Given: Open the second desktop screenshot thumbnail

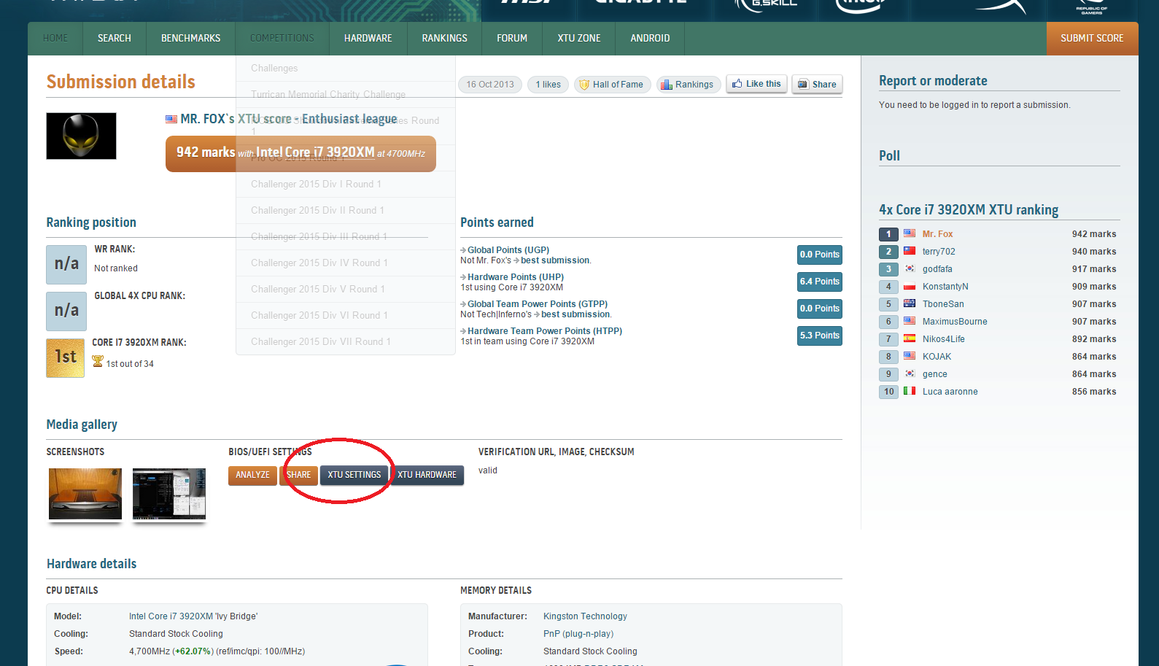Looking at the screenshot, I should point(169,494).
